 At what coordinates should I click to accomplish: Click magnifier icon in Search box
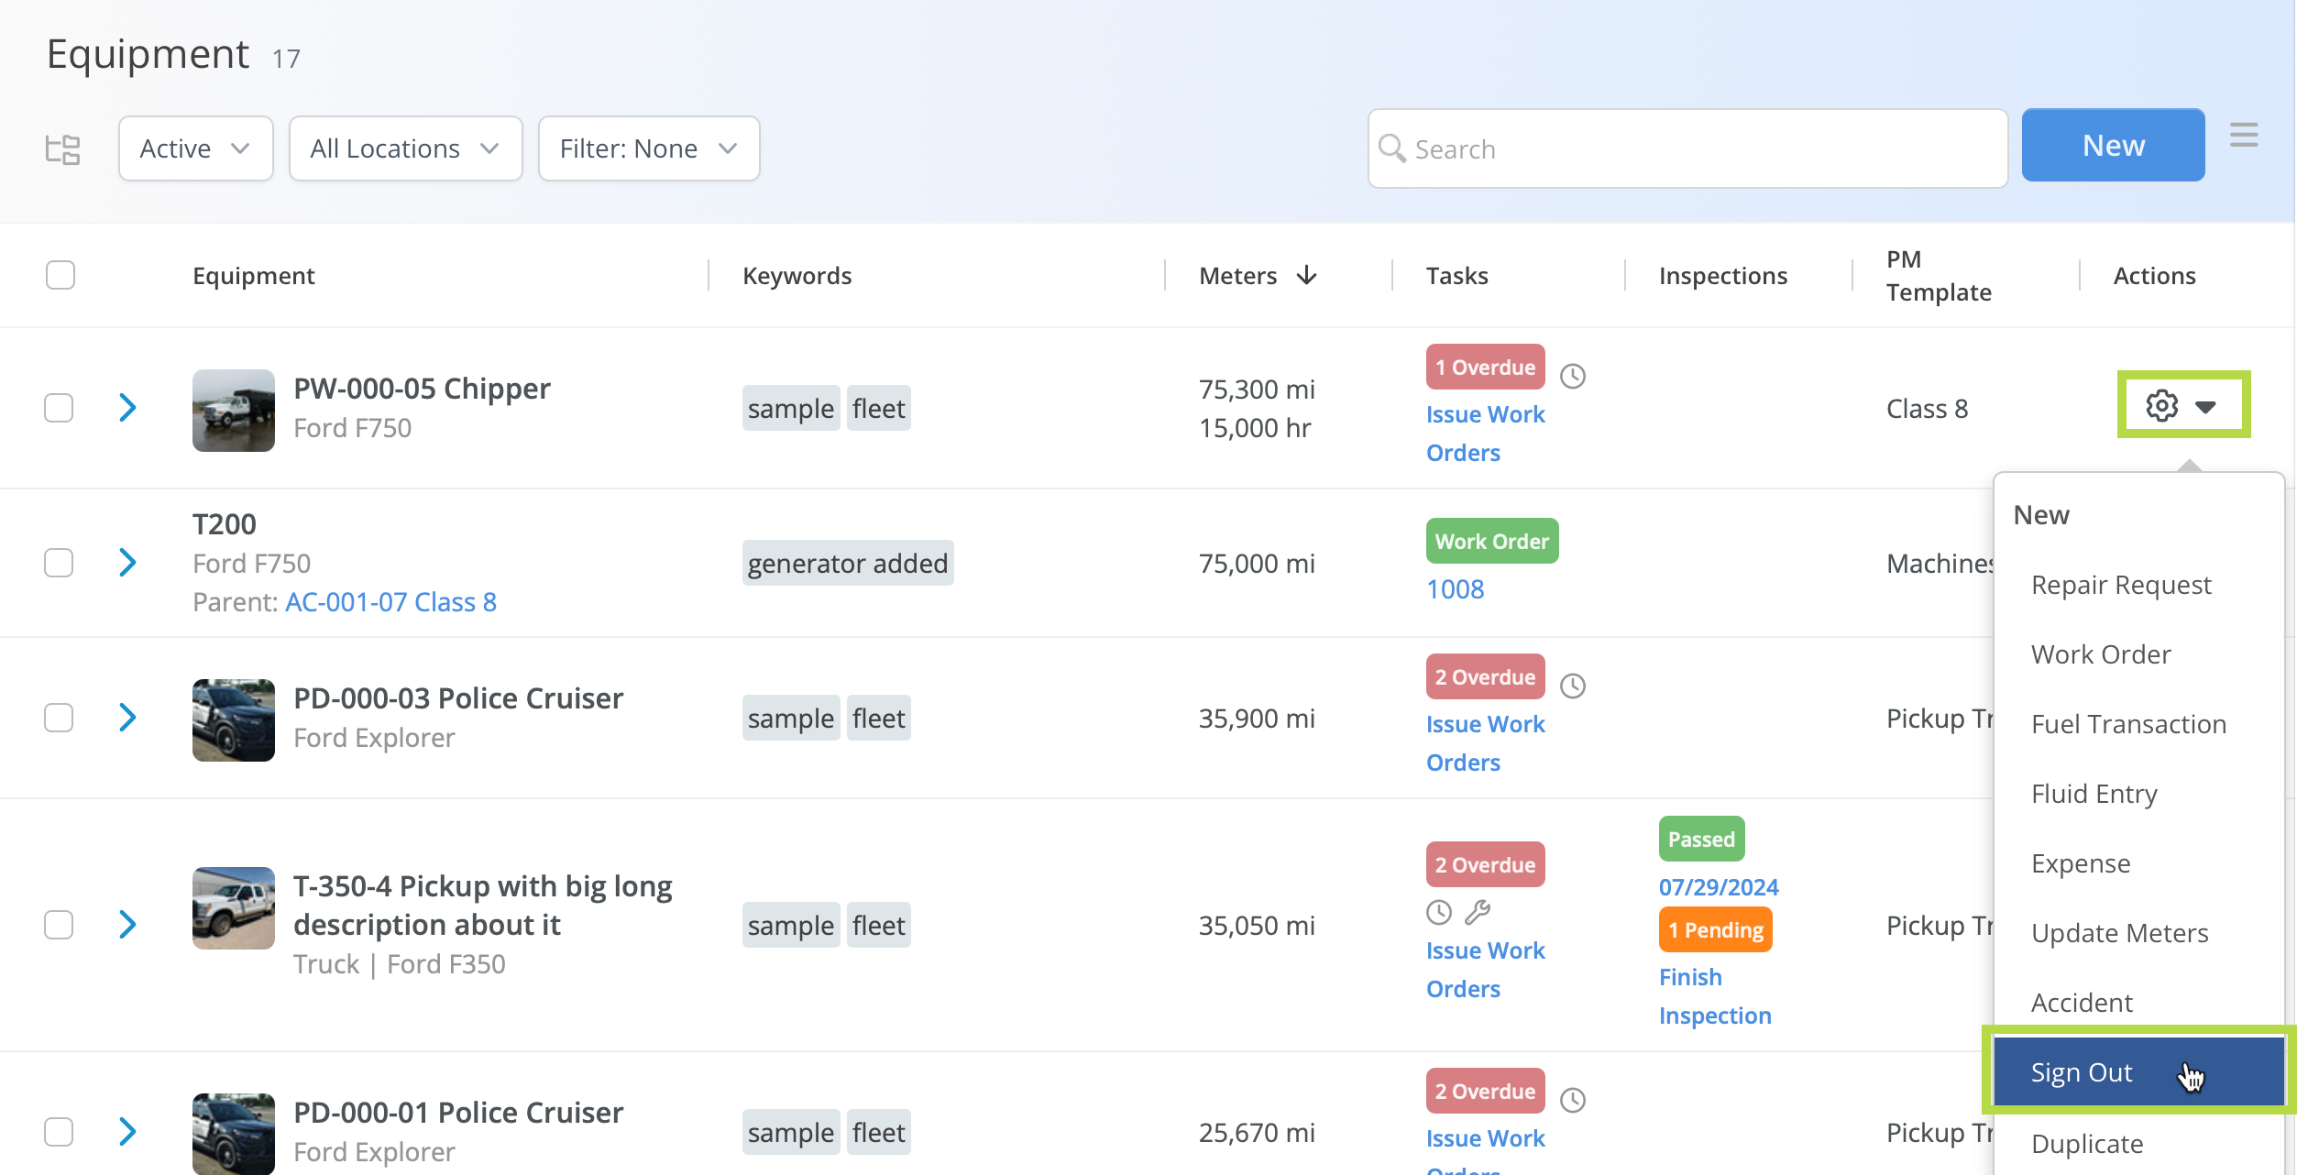pyautogui.click(x=1391, y=148)
